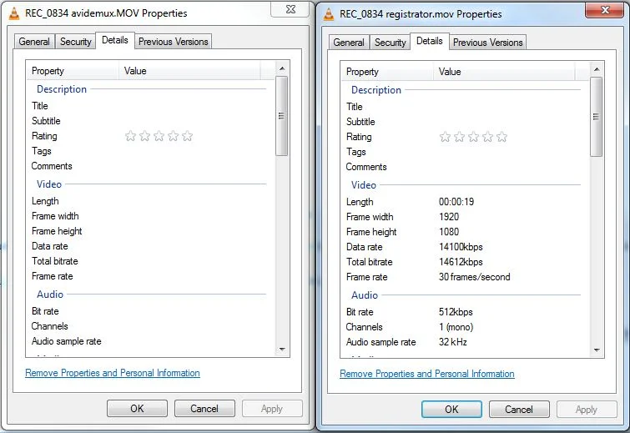Click the scrollbar thumb in the avidemux details list

pyautogui.click(x=282, y=116)
